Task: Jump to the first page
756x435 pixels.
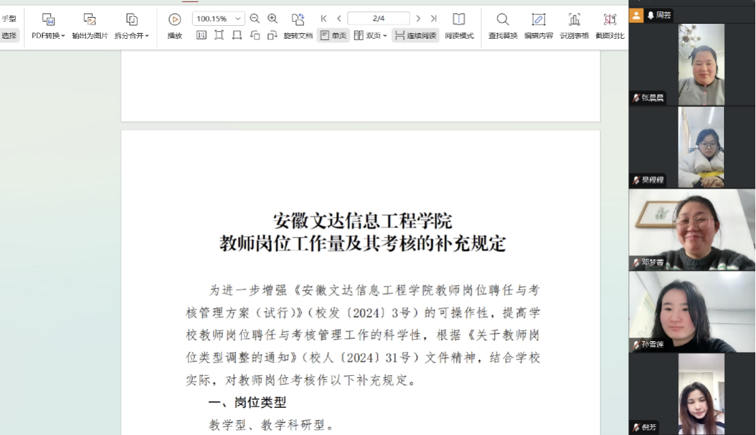Action: coord(324,18)
